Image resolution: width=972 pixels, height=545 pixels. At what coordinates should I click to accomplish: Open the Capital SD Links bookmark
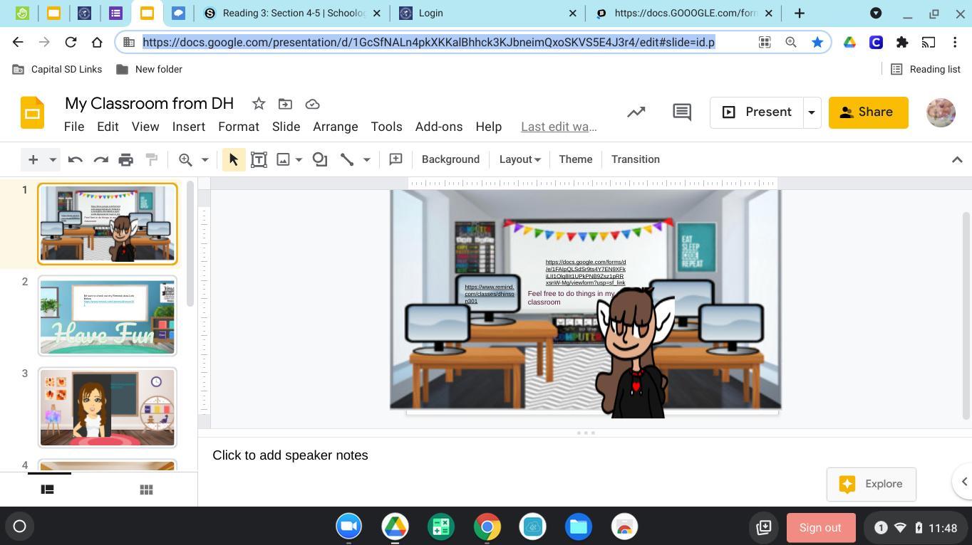pyautogui.click(x=58, y=69)
